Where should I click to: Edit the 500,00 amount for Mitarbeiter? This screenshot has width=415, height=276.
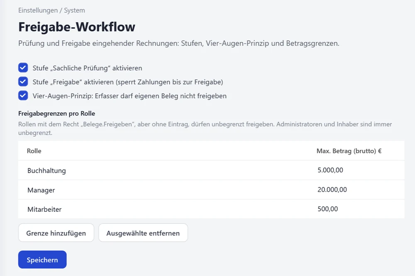point(328,209)
